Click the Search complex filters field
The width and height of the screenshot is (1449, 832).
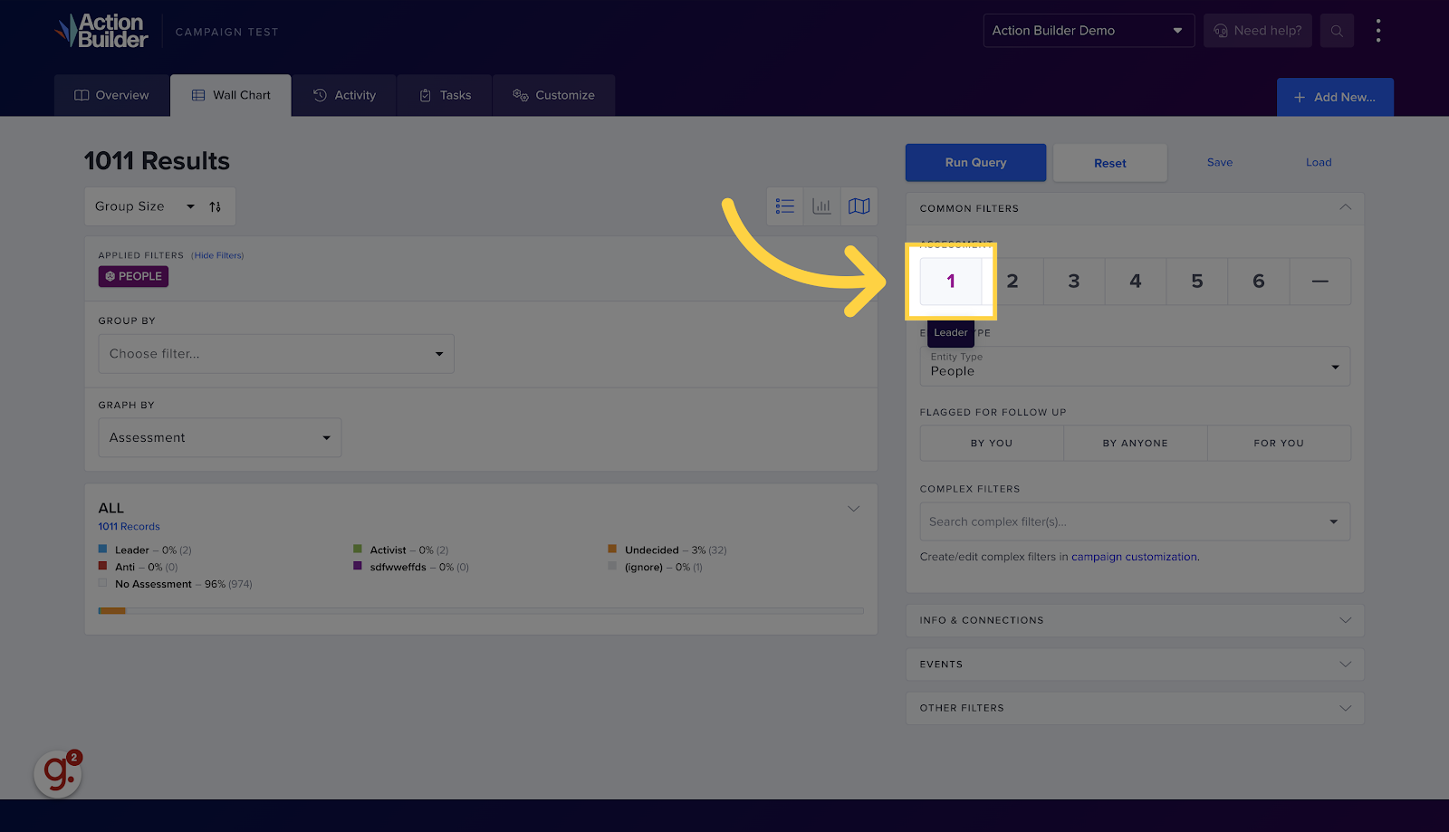click(x=1123, y=522)
